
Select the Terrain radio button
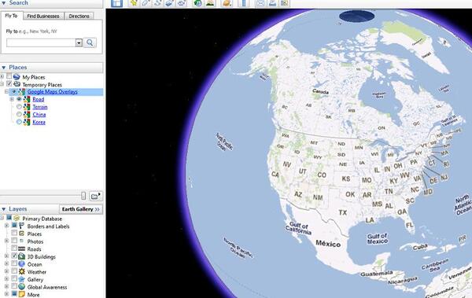(x=19, y=107)
